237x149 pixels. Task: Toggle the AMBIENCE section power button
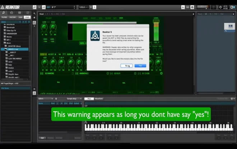tap(108, 74)
